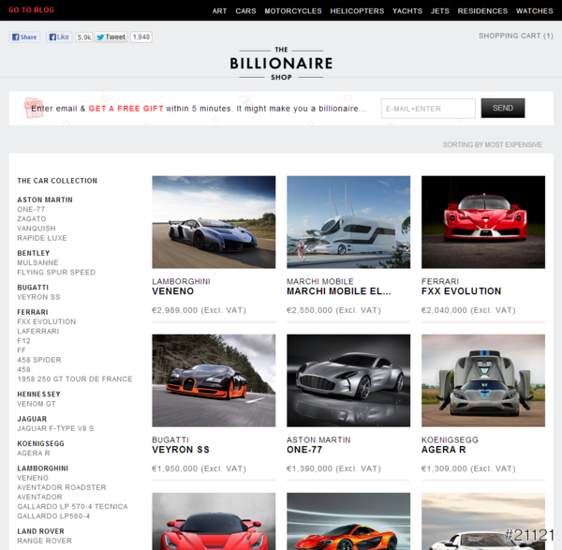Open the JETS menu item
The image size is (562, 550).
[x=440, y=10]
